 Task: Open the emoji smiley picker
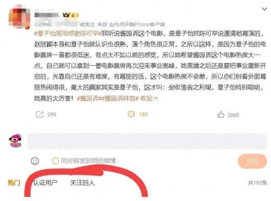[35, 161]
